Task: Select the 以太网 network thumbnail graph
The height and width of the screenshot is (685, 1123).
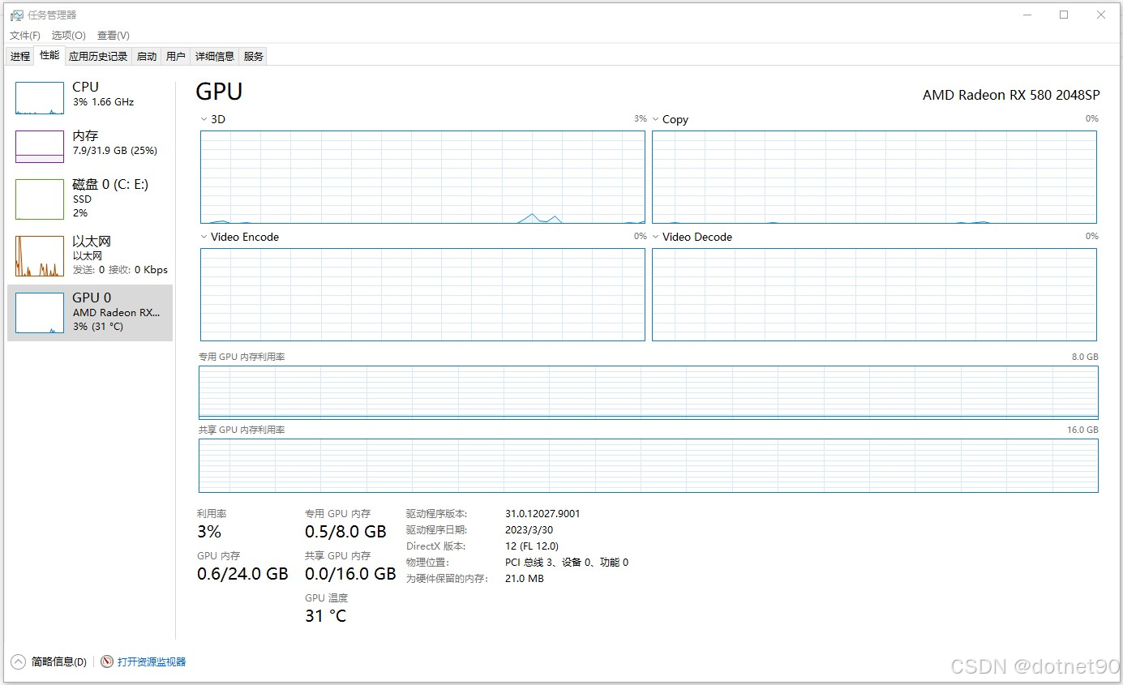Action: (x=40, y=256)
